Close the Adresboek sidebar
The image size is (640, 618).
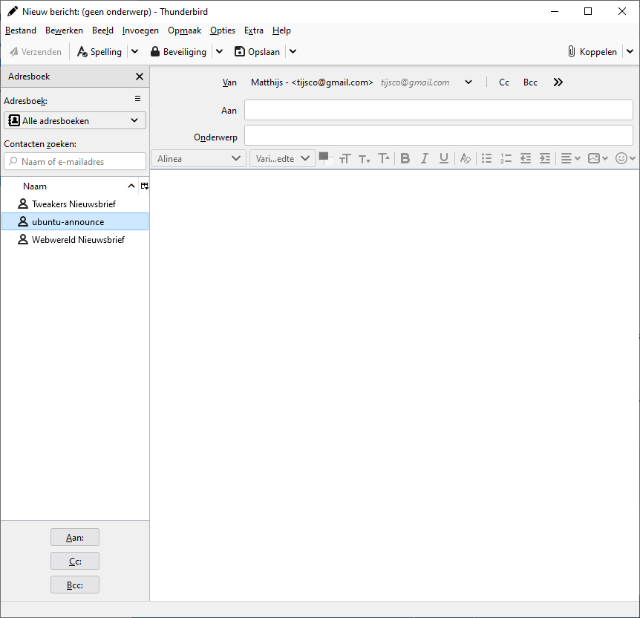pos(140,77)
